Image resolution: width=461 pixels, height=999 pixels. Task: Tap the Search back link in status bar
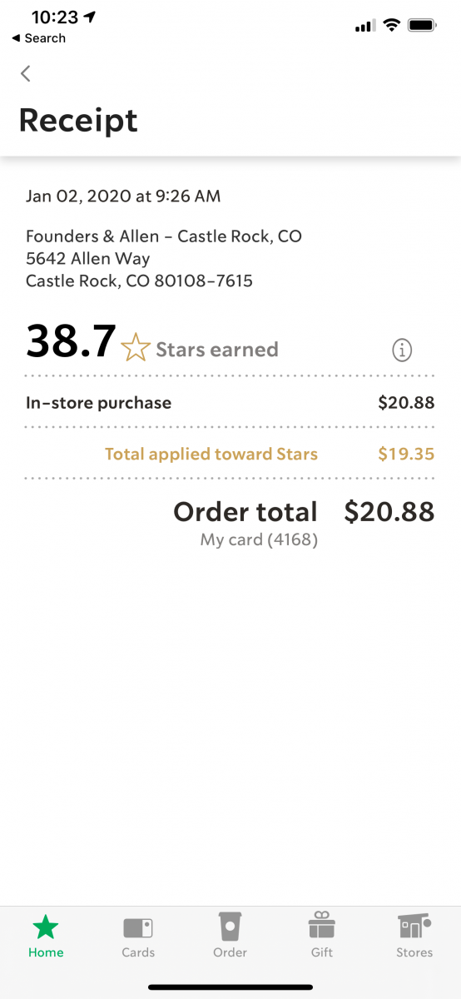click(x=38, y=38)
